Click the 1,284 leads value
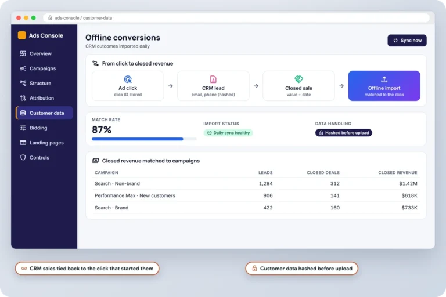 (x=265, y=184)
